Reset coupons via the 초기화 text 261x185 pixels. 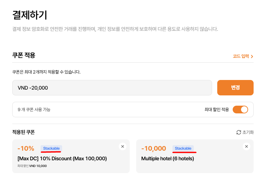pyautogui.click(x=248, y=132)
